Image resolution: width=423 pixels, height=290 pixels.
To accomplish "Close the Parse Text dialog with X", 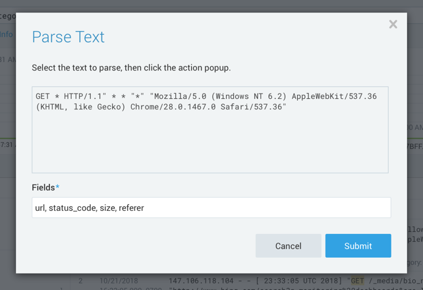I will pyautogui.click(x=393, y=24).
